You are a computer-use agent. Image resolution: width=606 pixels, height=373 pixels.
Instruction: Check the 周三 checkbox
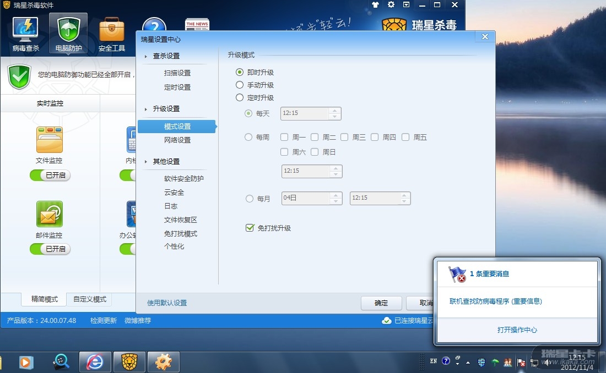pyautogui.click(x=344, y=137)
